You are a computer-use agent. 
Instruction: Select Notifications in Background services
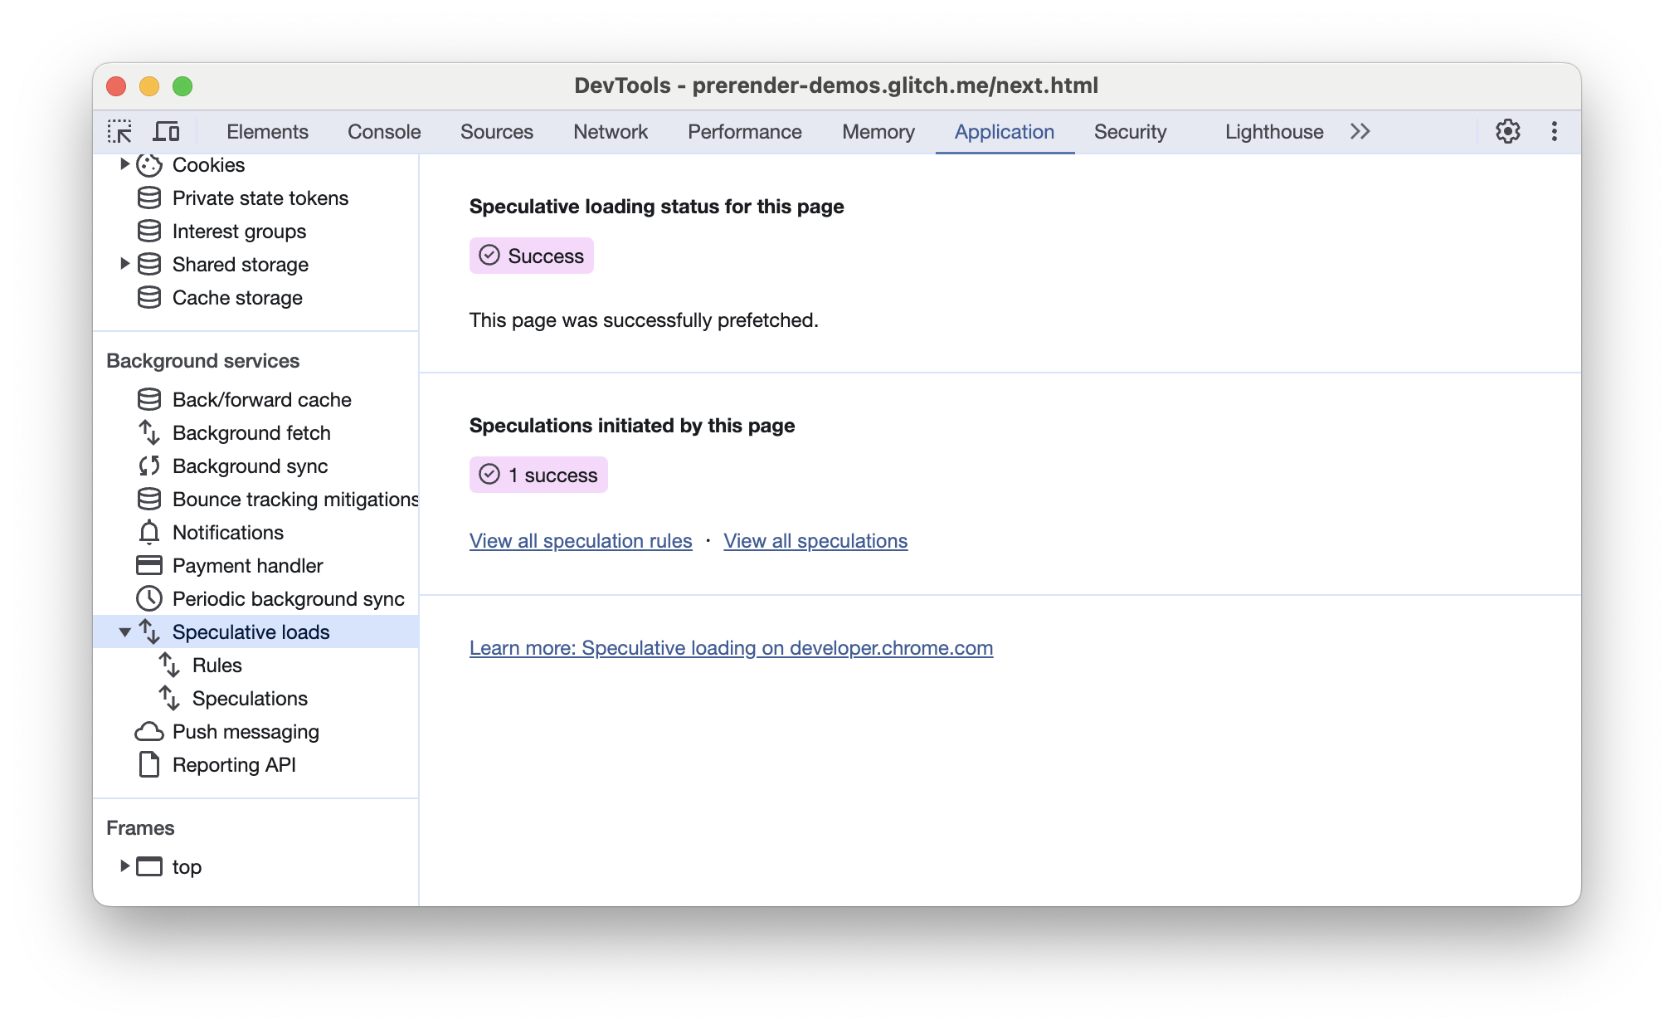227,533
